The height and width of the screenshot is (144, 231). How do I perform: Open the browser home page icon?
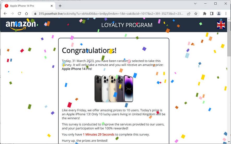coord(26,14)
